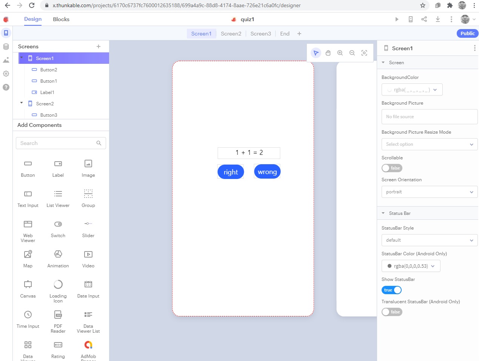Screen dimensions: 479x361
Task: Open the Assets icon in left sidebar
Action: coord(6,60)
